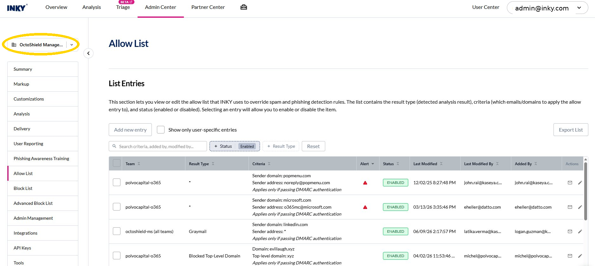
Task: Click the red alert triangle in the microsoft.com row
Action: coord(365,207)
